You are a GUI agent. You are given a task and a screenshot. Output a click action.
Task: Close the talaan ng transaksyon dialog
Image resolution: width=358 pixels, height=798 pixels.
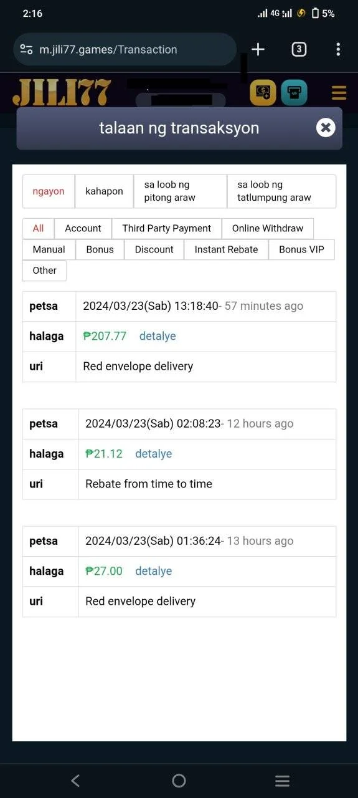click(326, 128)
